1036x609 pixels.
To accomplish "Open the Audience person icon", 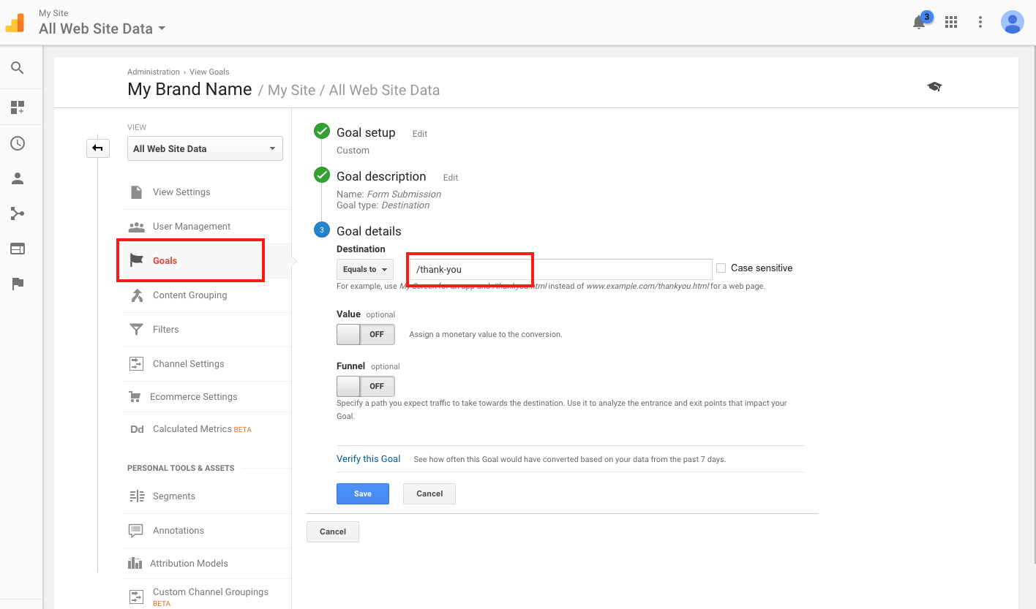I will (18, 178).
